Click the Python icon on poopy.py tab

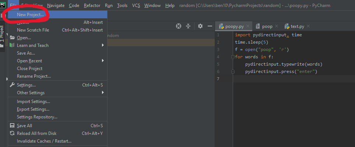click(x=221, y=26)
